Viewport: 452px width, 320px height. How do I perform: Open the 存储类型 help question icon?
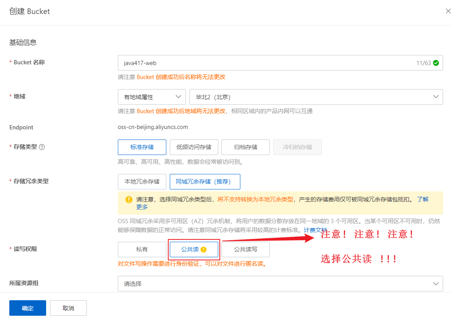[x=42, y=147]
